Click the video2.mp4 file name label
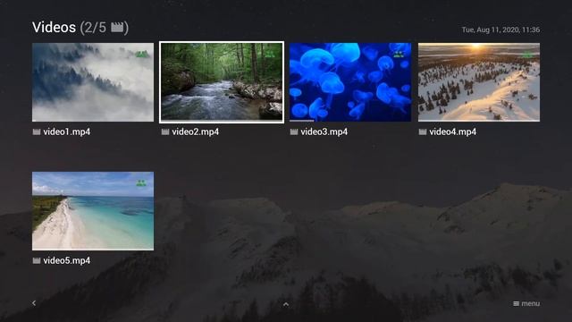This screenshot has height=322, width=572. click(x=196, y=131)
